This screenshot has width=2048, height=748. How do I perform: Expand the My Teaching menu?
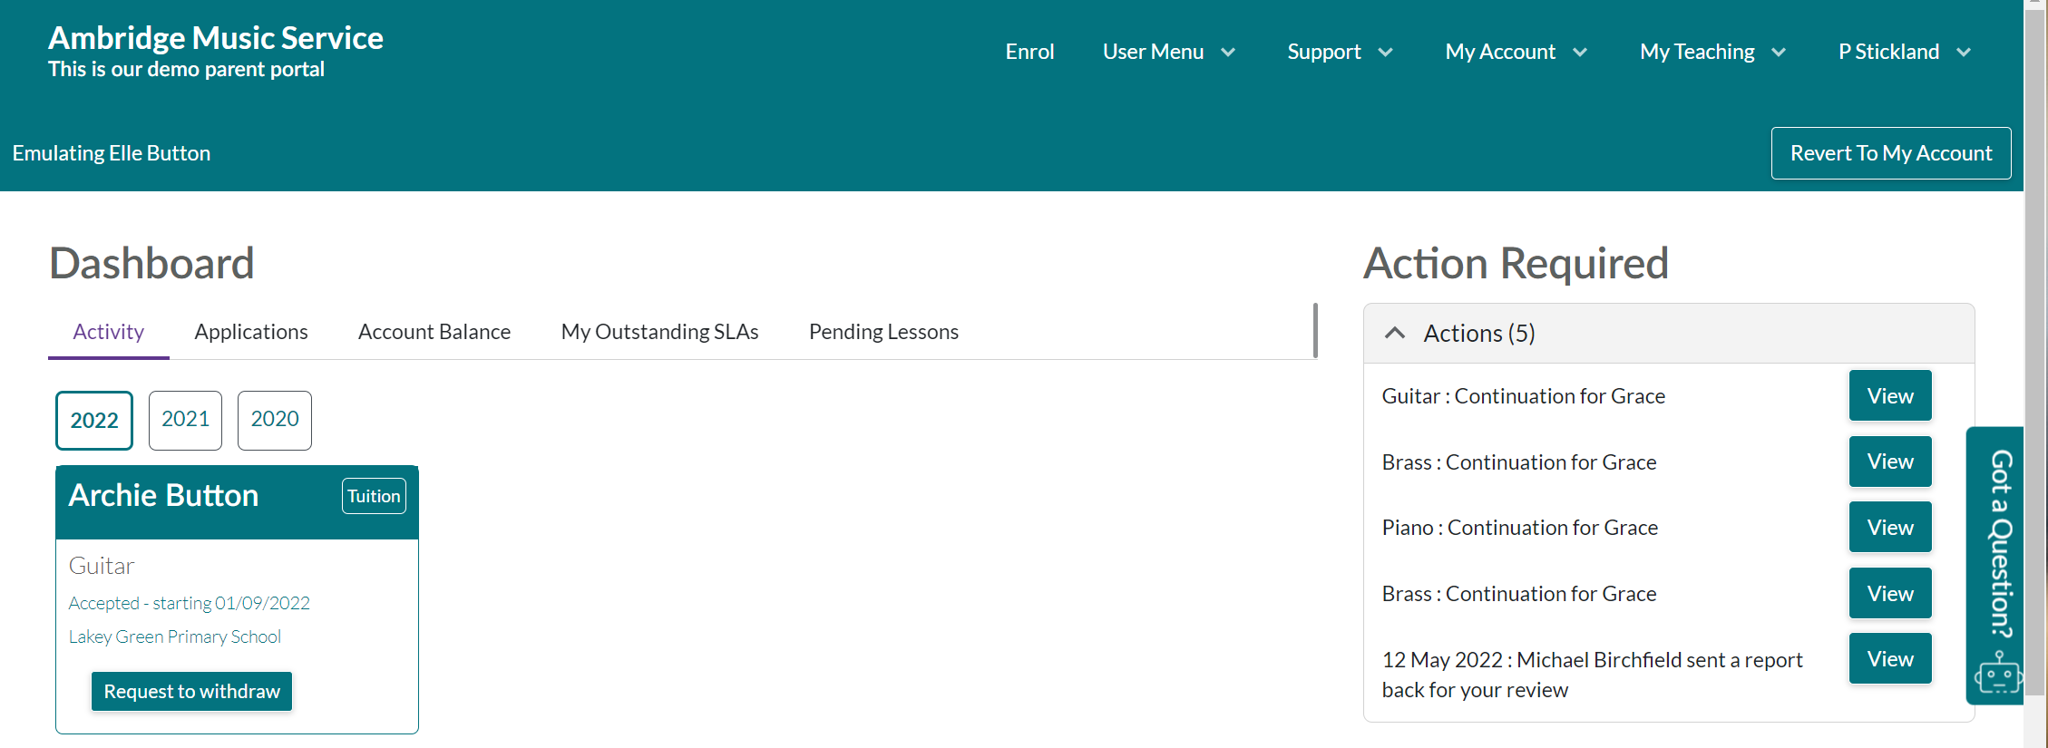(1712, 52)
